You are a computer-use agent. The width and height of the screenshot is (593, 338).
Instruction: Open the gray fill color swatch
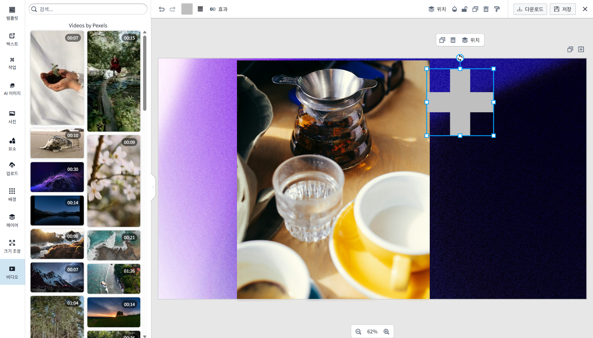pyautogui.click(x=187, y=9)
